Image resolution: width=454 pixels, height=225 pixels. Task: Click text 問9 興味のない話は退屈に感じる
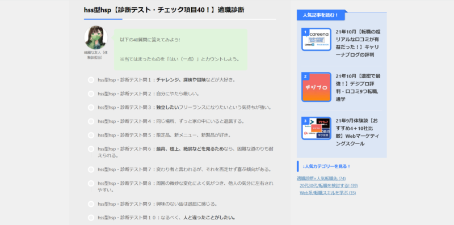158,204
